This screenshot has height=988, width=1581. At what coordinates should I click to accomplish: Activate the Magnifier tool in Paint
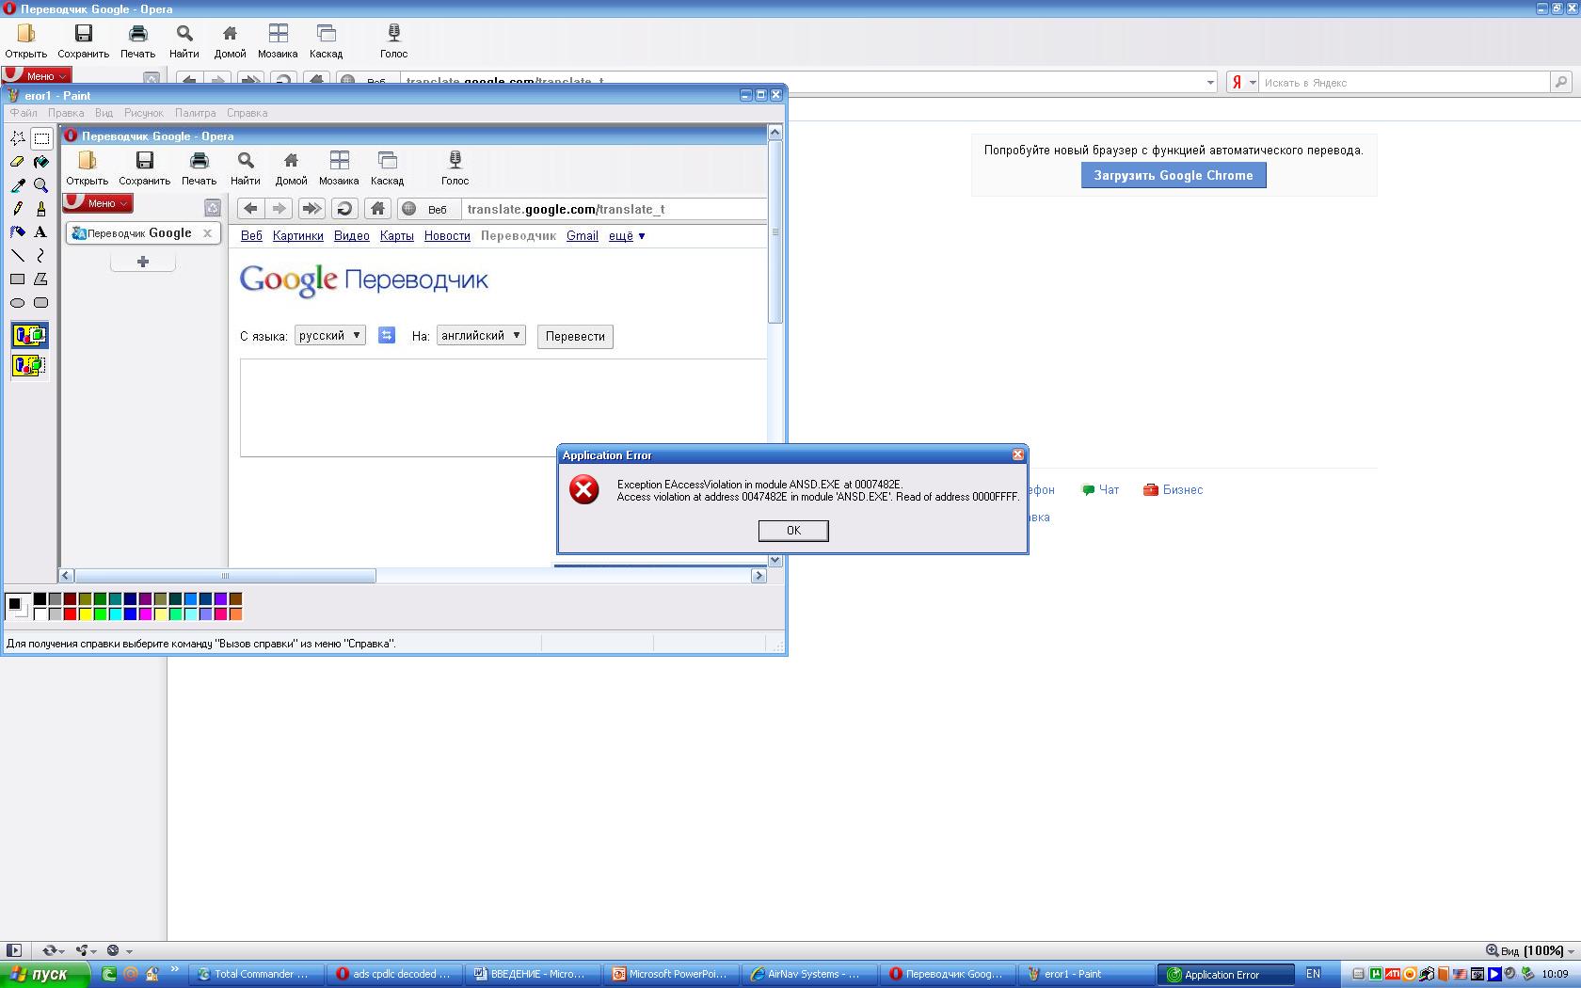click(x=41, y=185)
